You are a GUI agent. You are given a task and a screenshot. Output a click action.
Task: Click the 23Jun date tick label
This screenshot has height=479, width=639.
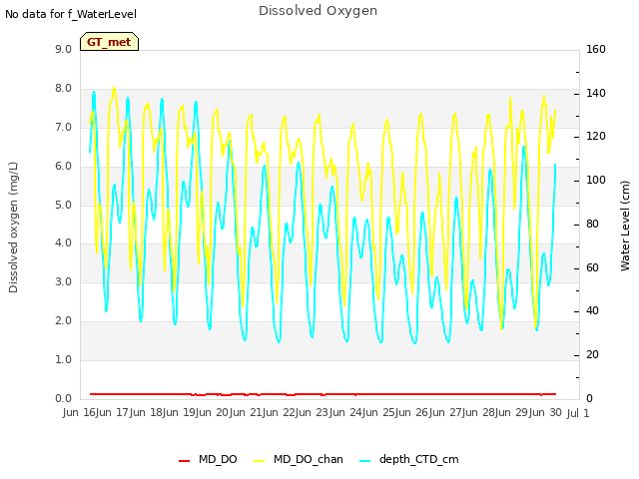click(330, 412)
